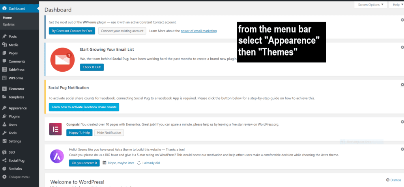This screenshot has width=404, height=187.
Task: Click the Media icon in sidebar
Action: coord(4,45)
